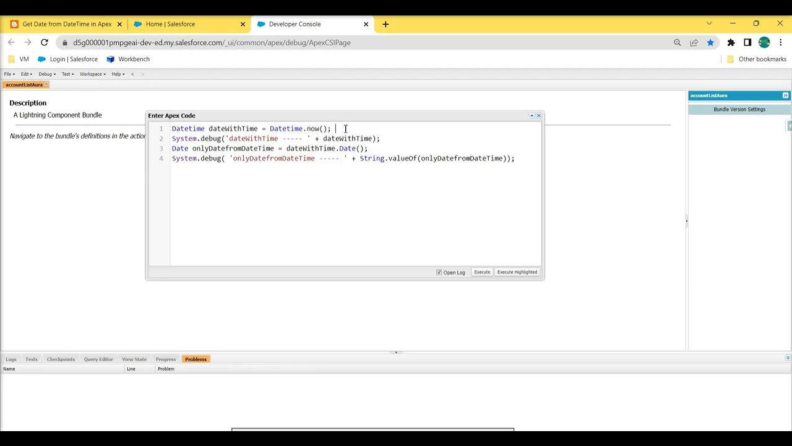Click the zoom magnifier icon in address bar
Viewport: 792px width, 446px height.
pyautogui.click(x=678, y=43)
